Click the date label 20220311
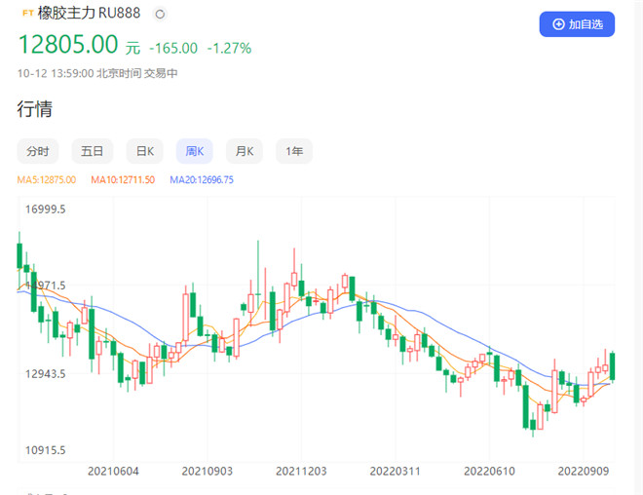643x495 pixels. click(395, 472)
